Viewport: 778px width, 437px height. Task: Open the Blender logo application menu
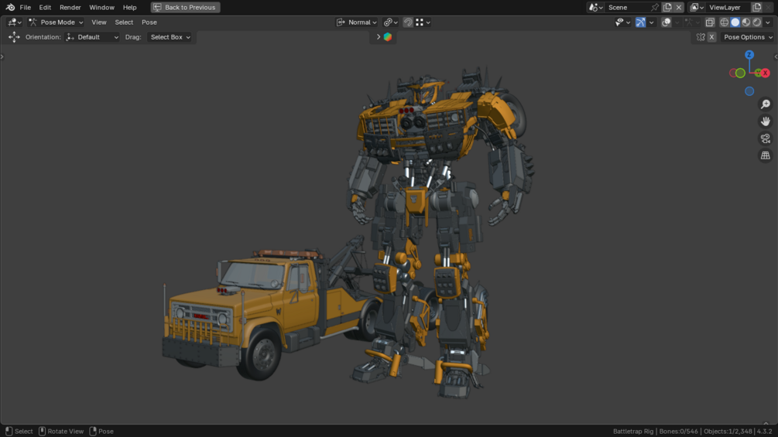tap(10, 8)
